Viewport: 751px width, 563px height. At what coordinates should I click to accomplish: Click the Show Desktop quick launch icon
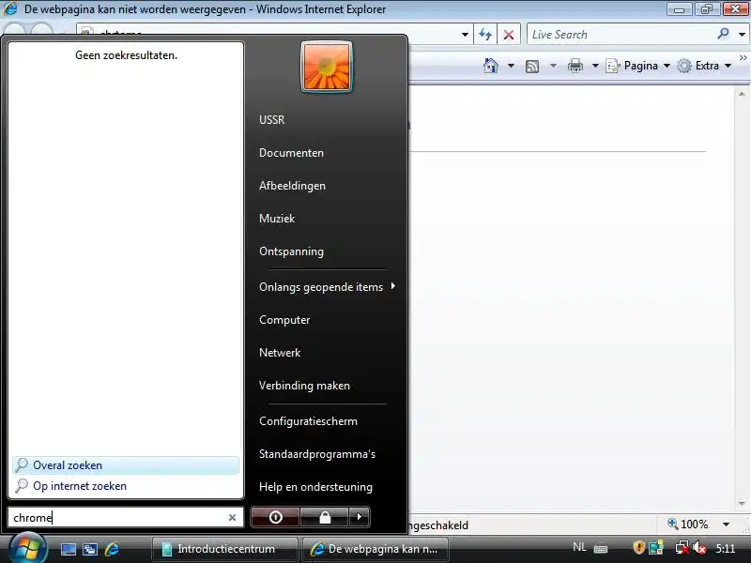coord(68,549)
